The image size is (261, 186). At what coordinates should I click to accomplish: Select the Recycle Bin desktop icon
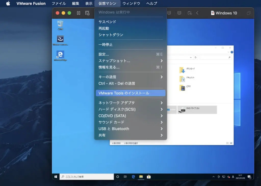pyautogui.click(x=60, y=25)
